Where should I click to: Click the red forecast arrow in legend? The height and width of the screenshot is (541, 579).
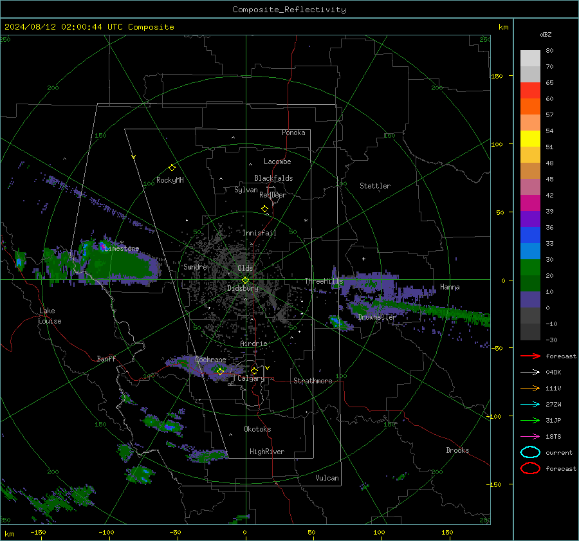530,356
